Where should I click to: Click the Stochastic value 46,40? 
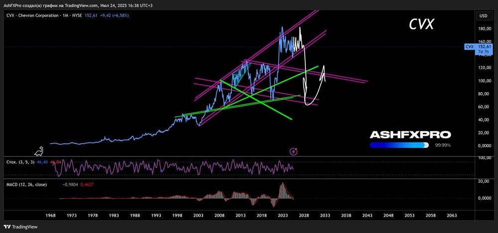point(42,162)
